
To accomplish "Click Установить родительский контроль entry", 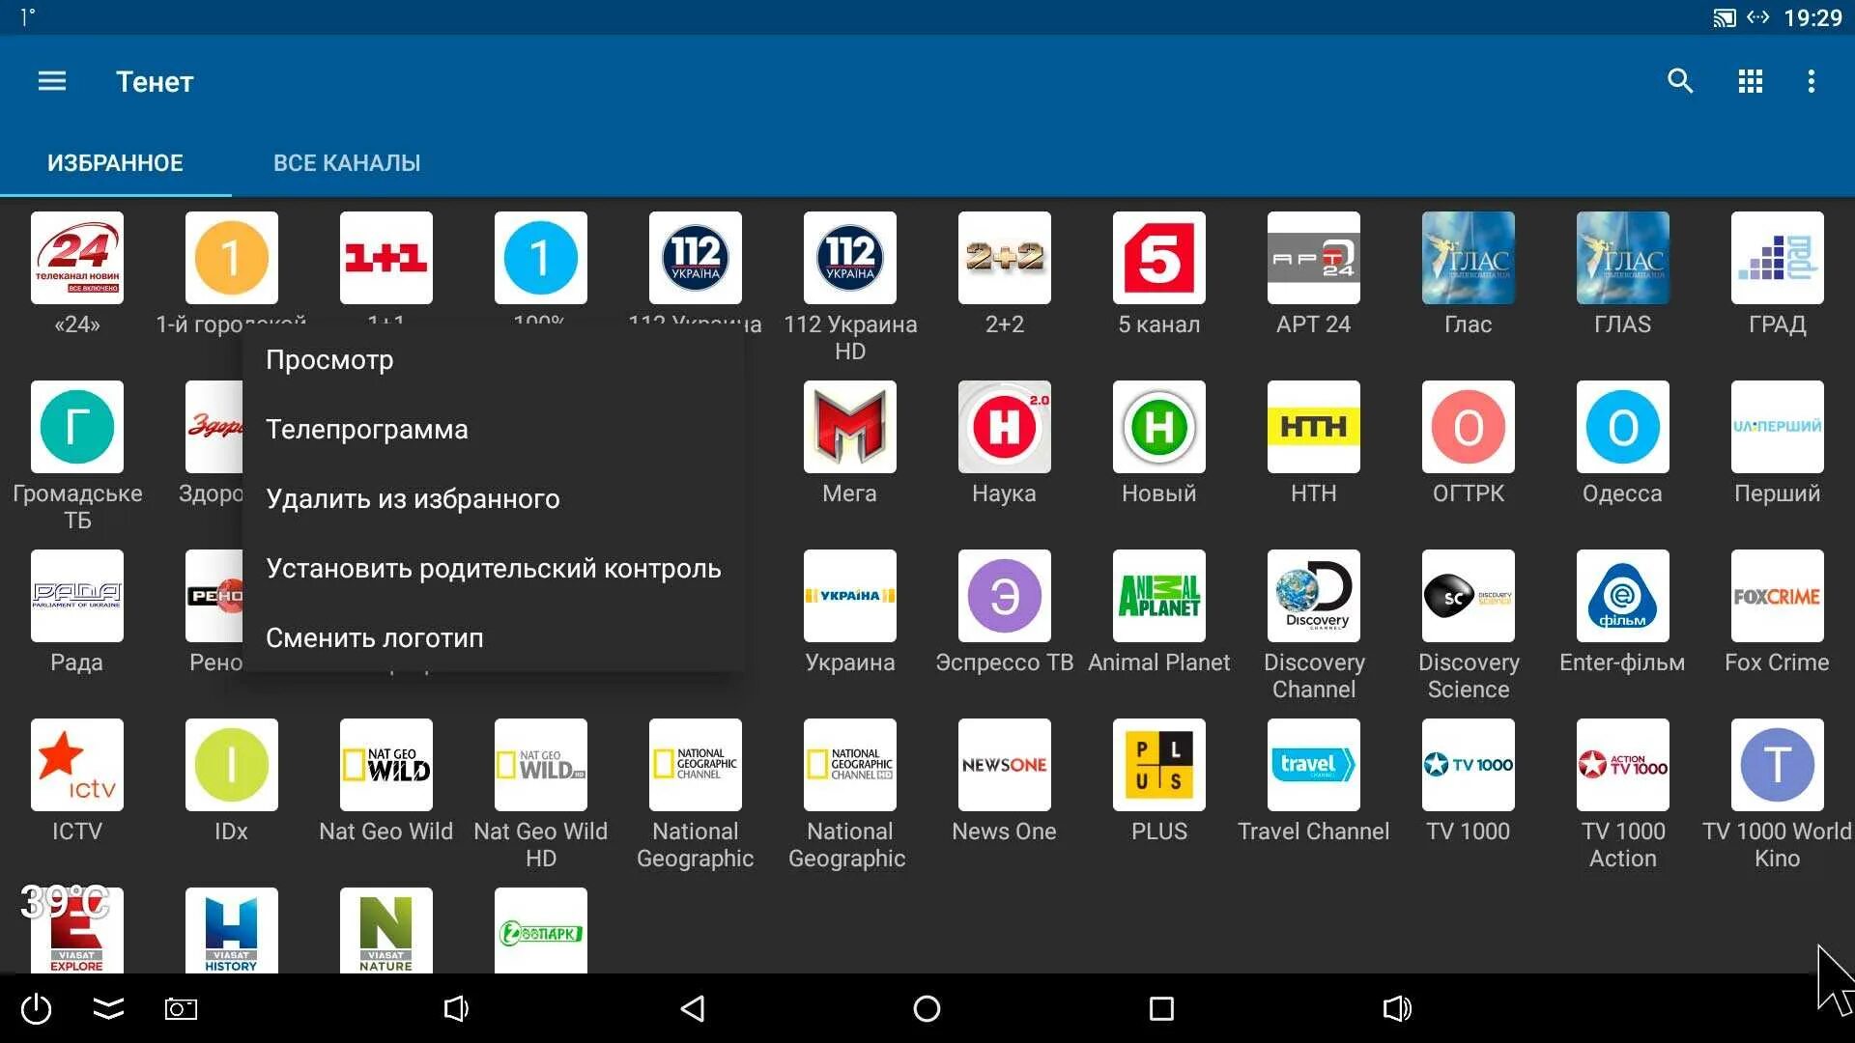I will tap(493, 569).
